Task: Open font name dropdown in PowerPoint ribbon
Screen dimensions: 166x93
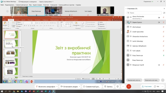Action: click(x=32, y=23)
